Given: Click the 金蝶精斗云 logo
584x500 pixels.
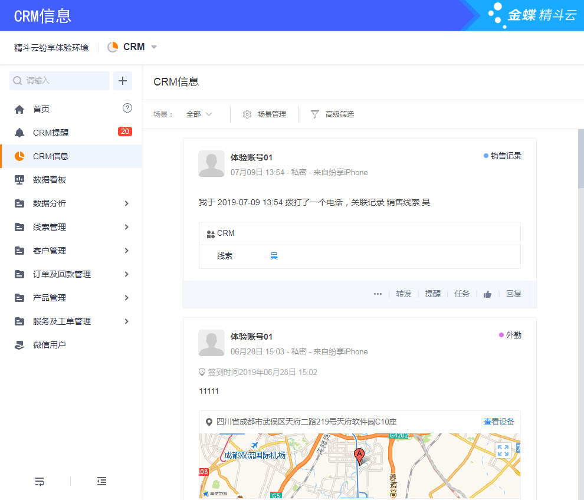Looking at the screenshot, I should click(x=533, y=15).
